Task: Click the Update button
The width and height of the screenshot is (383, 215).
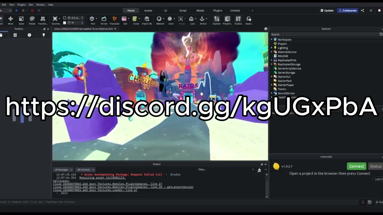Action: tap(327, 10)
